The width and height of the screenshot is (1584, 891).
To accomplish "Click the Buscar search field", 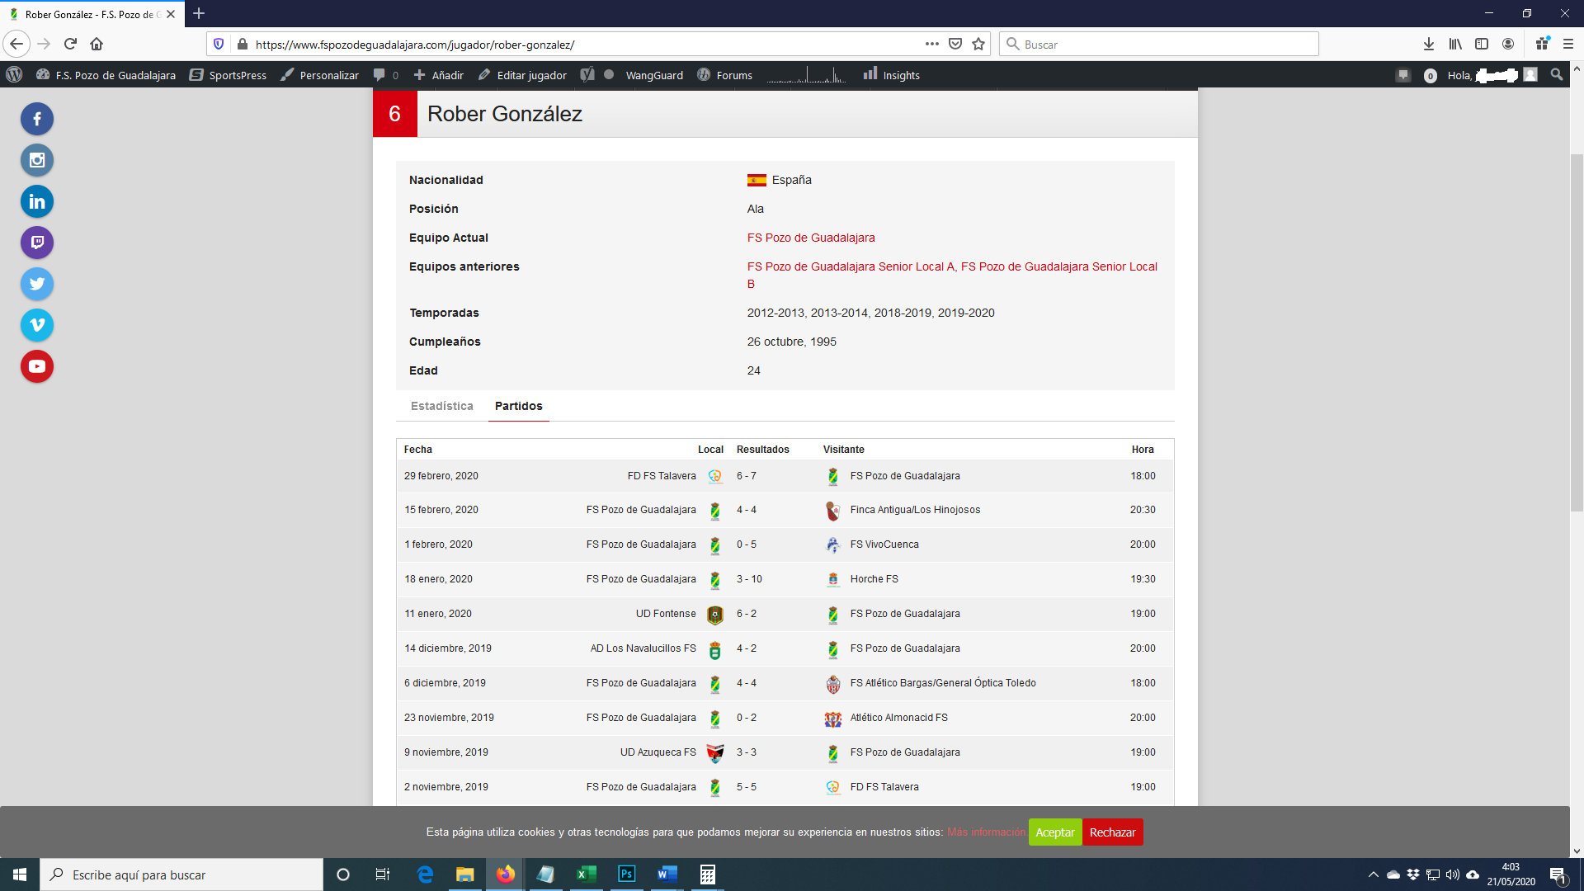I will (x=1159, y=44).
